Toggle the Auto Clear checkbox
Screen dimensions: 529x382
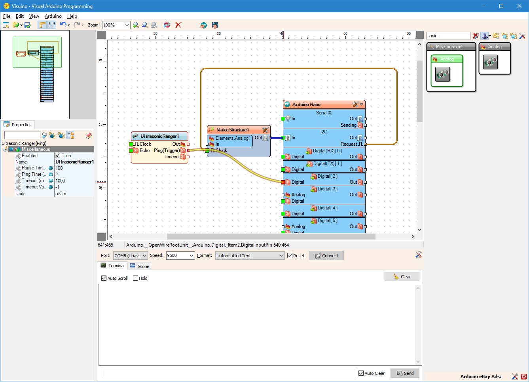(x=361, y=373)
